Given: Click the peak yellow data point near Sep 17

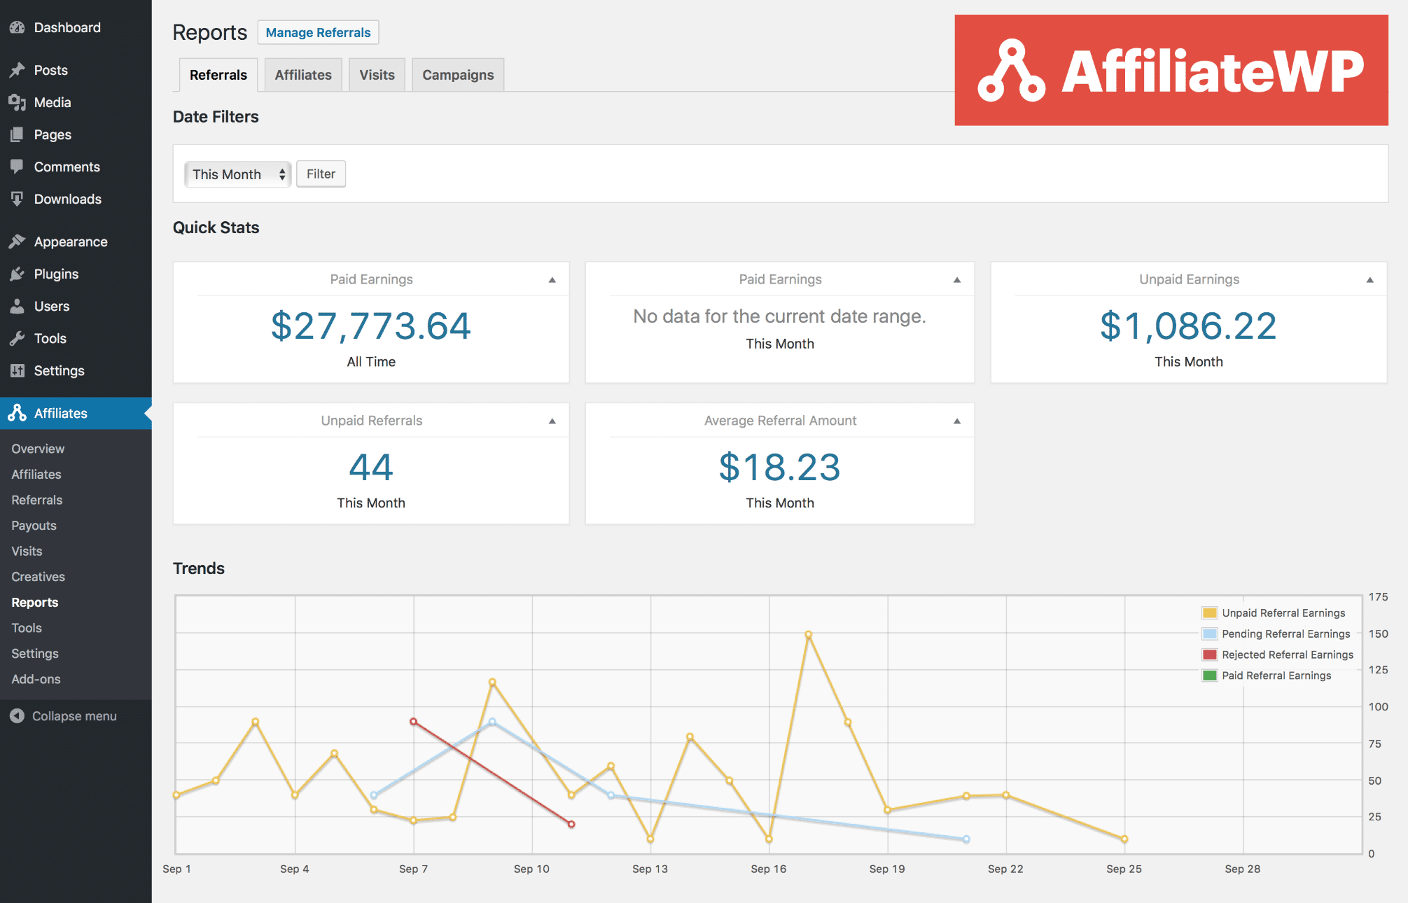Looking at the screenshot, I should coord(808,635).
